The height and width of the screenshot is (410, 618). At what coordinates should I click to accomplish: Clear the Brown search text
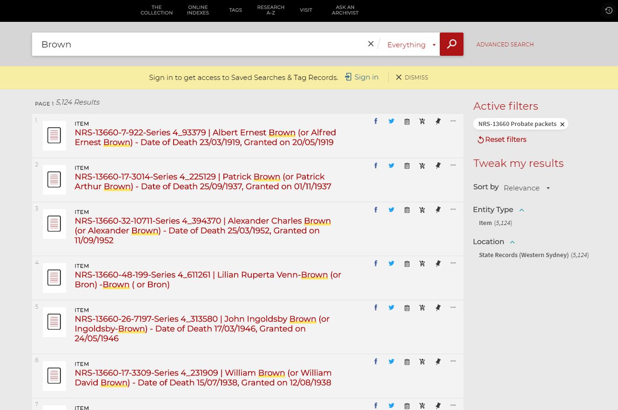pyautogui.click(x=370, y=44)
